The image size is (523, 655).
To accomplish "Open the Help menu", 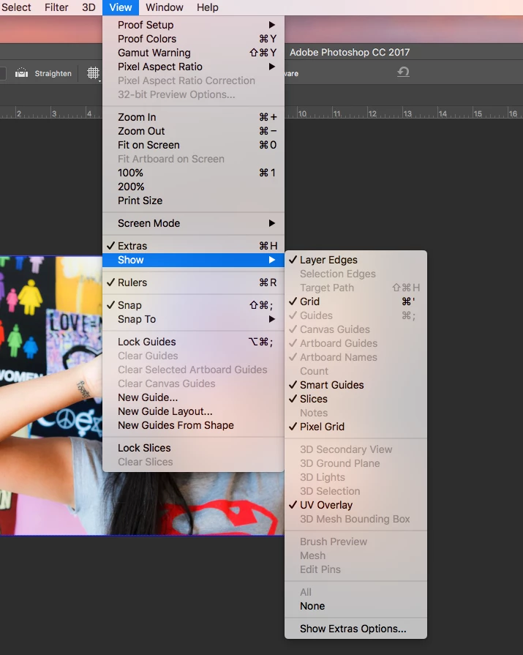I will [208, 7].
